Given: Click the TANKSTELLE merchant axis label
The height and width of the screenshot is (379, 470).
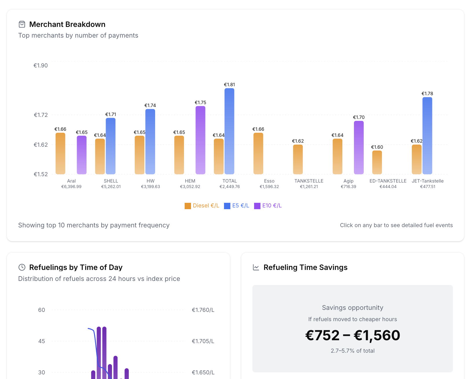Looking at the screenshot, I should coord(309,181).
